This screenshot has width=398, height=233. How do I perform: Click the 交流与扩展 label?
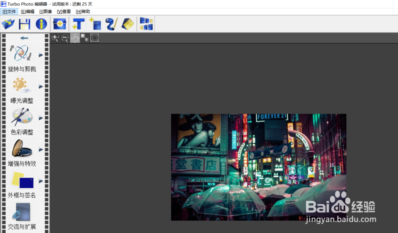click(x=22, y=226)
